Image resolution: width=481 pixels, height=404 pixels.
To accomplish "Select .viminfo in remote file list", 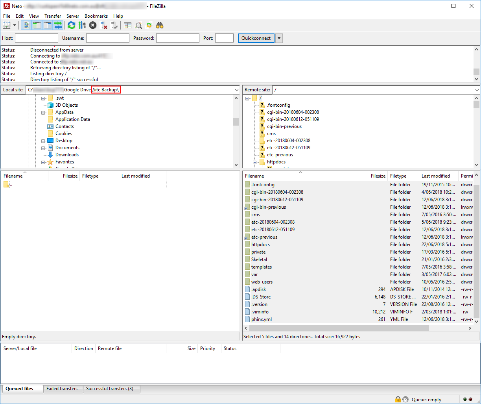I will (260, 312).
